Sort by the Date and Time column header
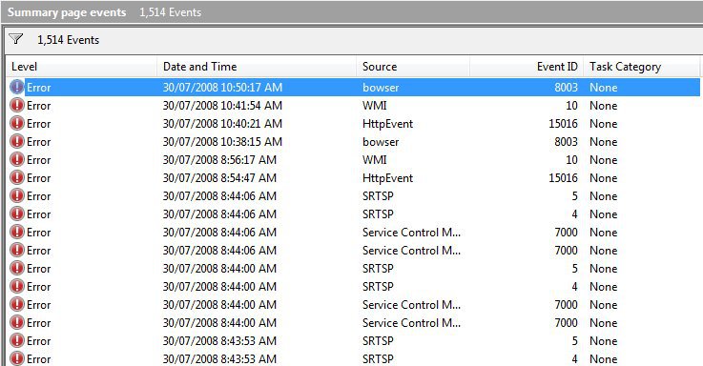Viewport: 703px width, 366px height. coord(257,67)
